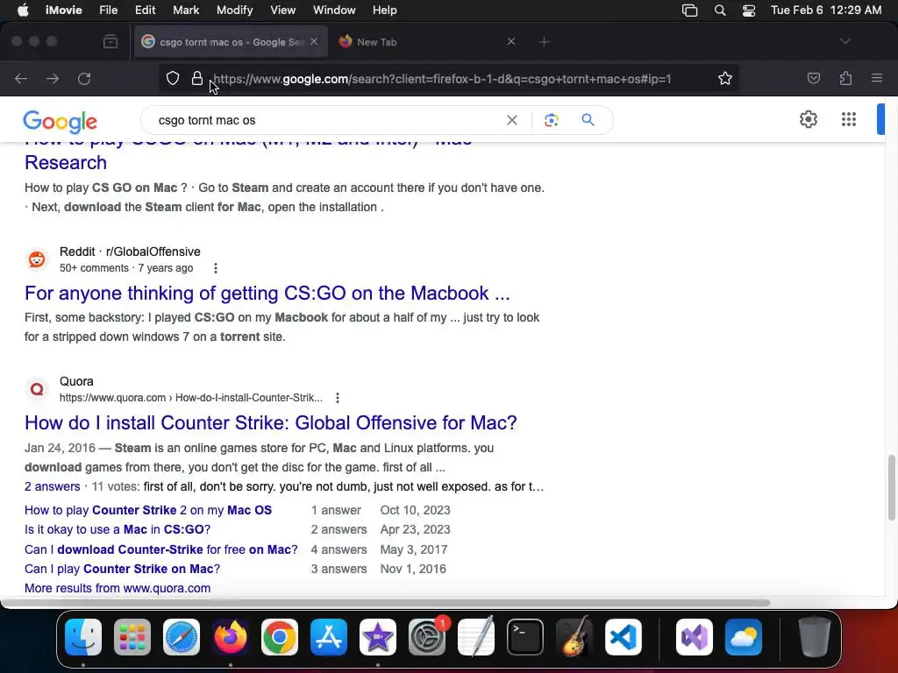Open macOS Control Center
898x673 pixels.
coord(749,11)
